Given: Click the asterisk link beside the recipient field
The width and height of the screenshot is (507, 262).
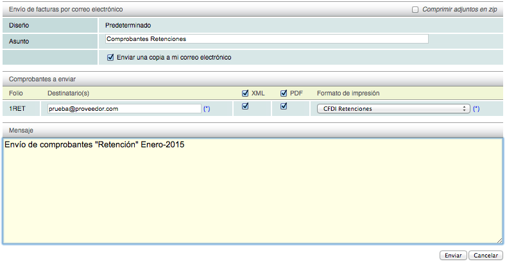Looking at the screenshot, I should click(207, 109).
